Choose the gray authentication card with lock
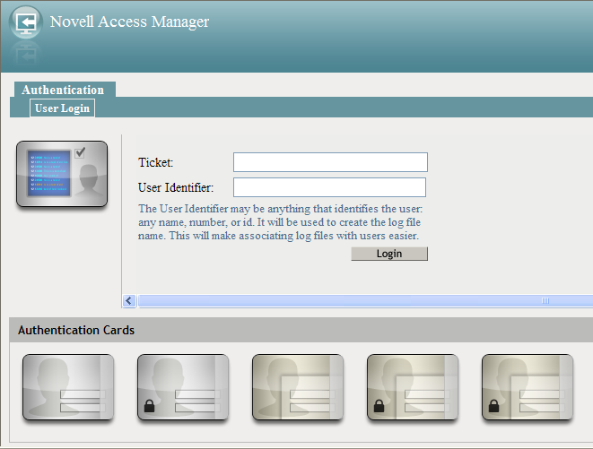This screenshot has height=449, width=593. [183, 387]
